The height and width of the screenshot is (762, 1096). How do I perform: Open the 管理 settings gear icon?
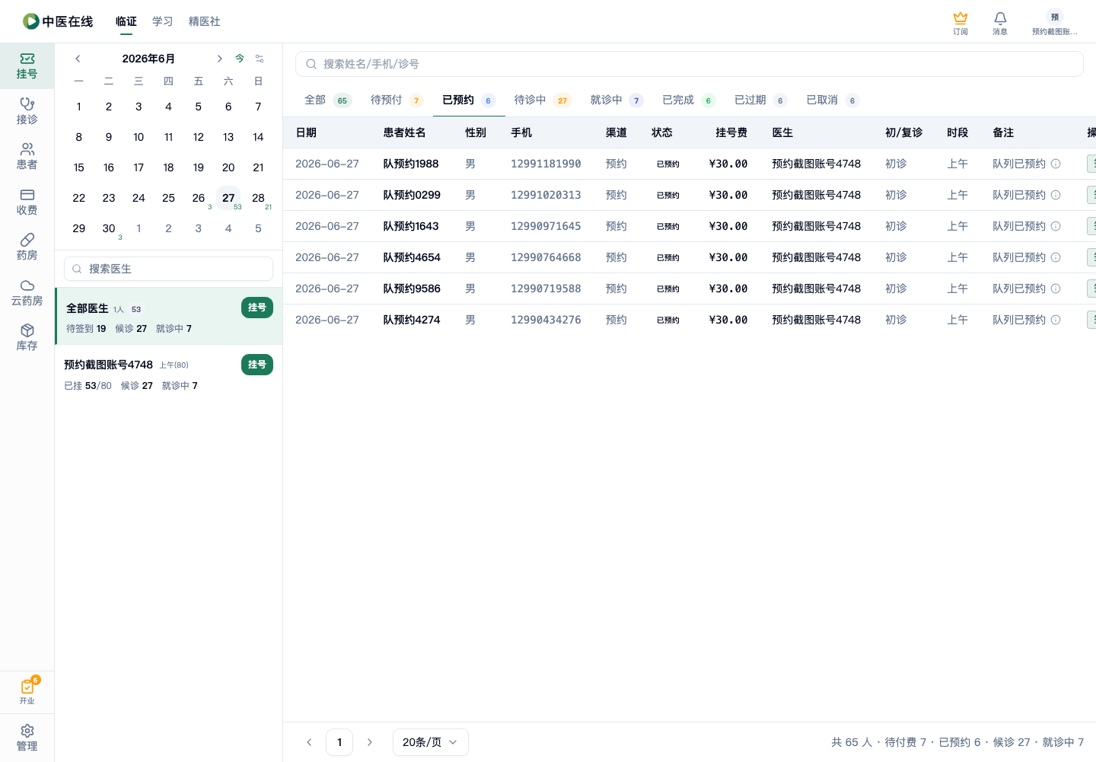pos(27,738)
